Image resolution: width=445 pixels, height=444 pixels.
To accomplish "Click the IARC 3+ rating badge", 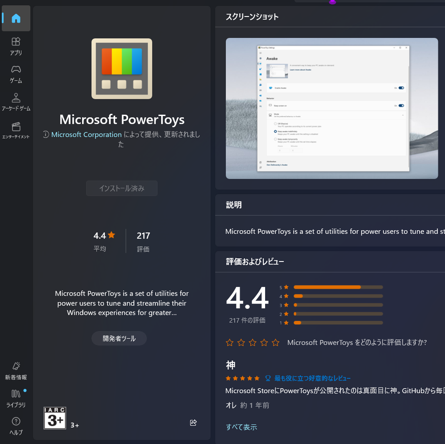I will (x=55, y=417).
